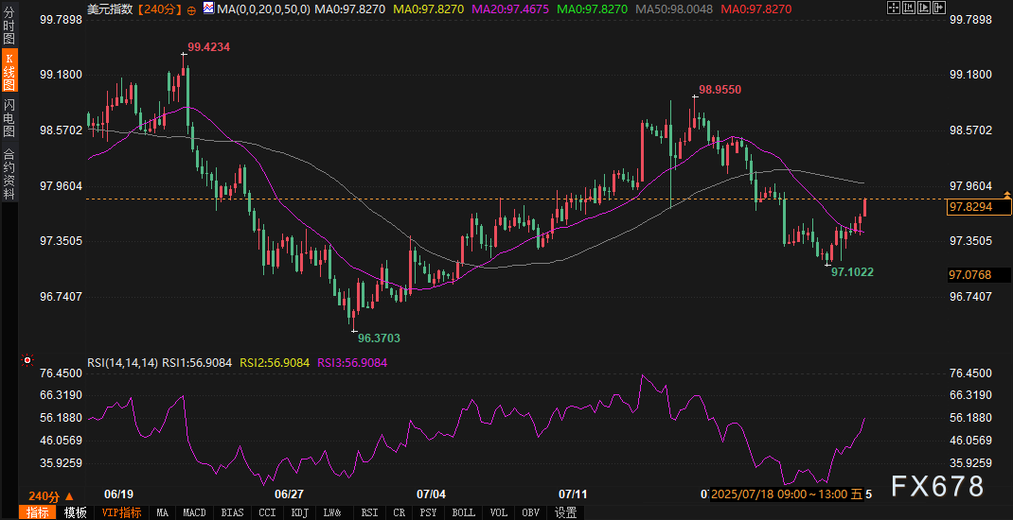Image resolution: width=1013 pixels, height=520 pixels.
Task: Click the orange circle icon after 【240分】
Action: coord(192,9)
